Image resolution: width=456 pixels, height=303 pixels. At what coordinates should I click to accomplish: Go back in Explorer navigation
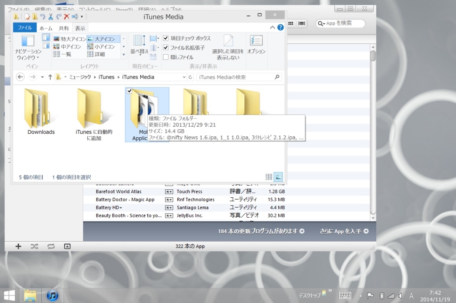click(x=20, y=77)
